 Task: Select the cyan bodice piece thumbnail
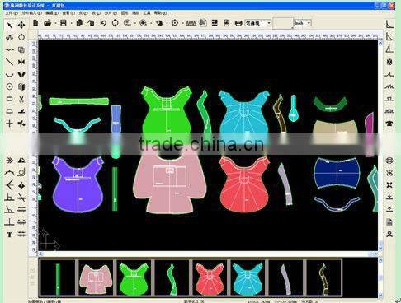click(x=248, y=277)
